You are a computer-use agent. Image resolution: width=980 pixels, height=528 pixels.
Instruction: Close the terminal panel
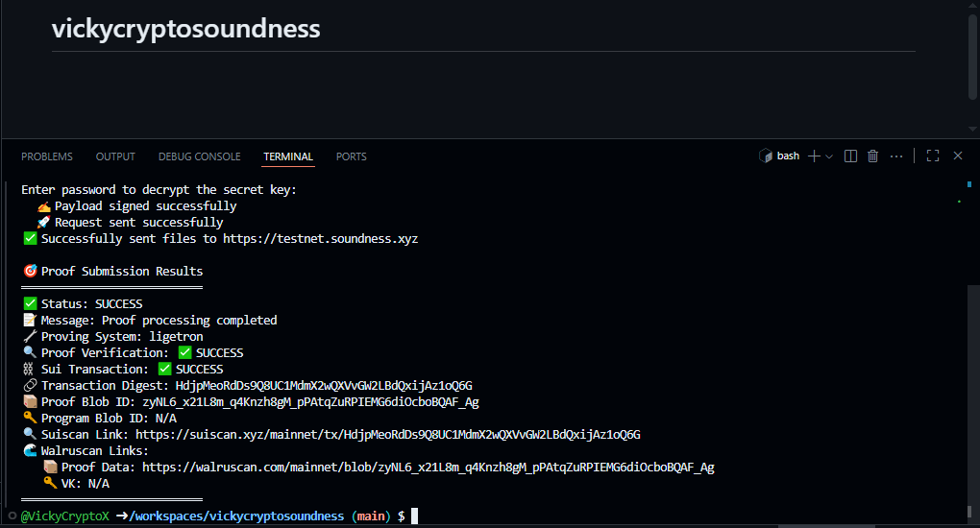click(958, 156)
